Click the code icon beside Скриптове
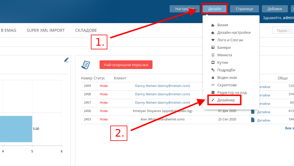 click(x=213, y=85)
